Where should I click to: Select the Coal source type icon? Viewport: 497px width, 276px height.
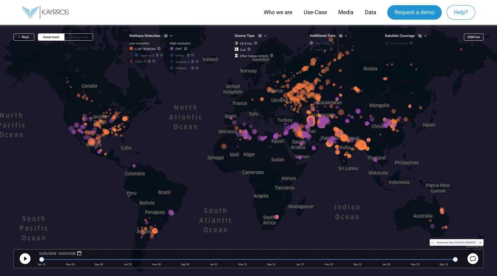click(236, 50)
